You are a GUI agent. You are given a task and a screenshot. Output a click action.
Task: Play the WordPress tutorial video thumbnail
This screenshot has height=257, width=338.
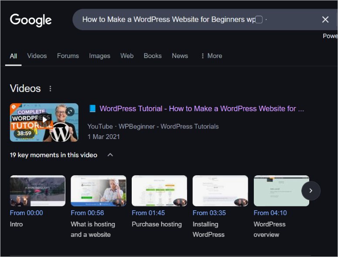(44, 122)
